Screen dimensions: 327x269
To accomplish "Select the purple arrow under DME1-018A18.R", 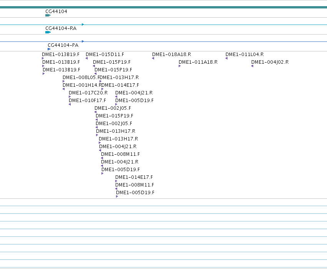I will 153,58.
